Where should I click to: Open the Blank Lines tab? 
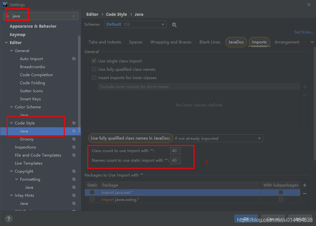tap(210, 42)
